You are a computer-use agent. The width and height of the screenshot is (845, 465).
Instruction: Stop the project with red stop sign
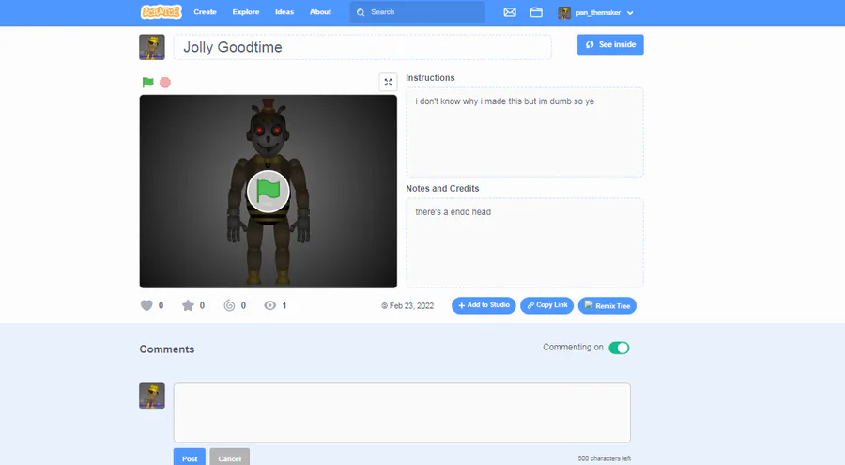[165, 83]
